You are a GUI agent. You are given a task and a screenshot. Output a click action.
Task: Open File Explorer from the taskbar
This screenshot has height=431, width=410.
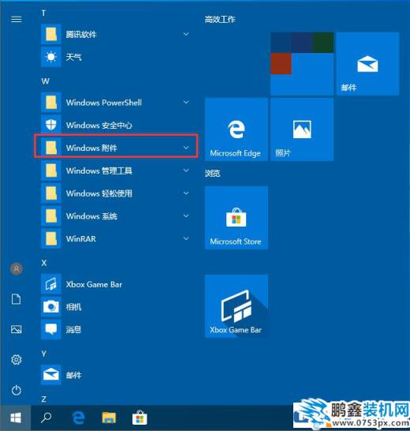109,418
